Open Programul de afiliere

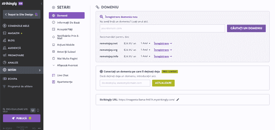(20, 86)
